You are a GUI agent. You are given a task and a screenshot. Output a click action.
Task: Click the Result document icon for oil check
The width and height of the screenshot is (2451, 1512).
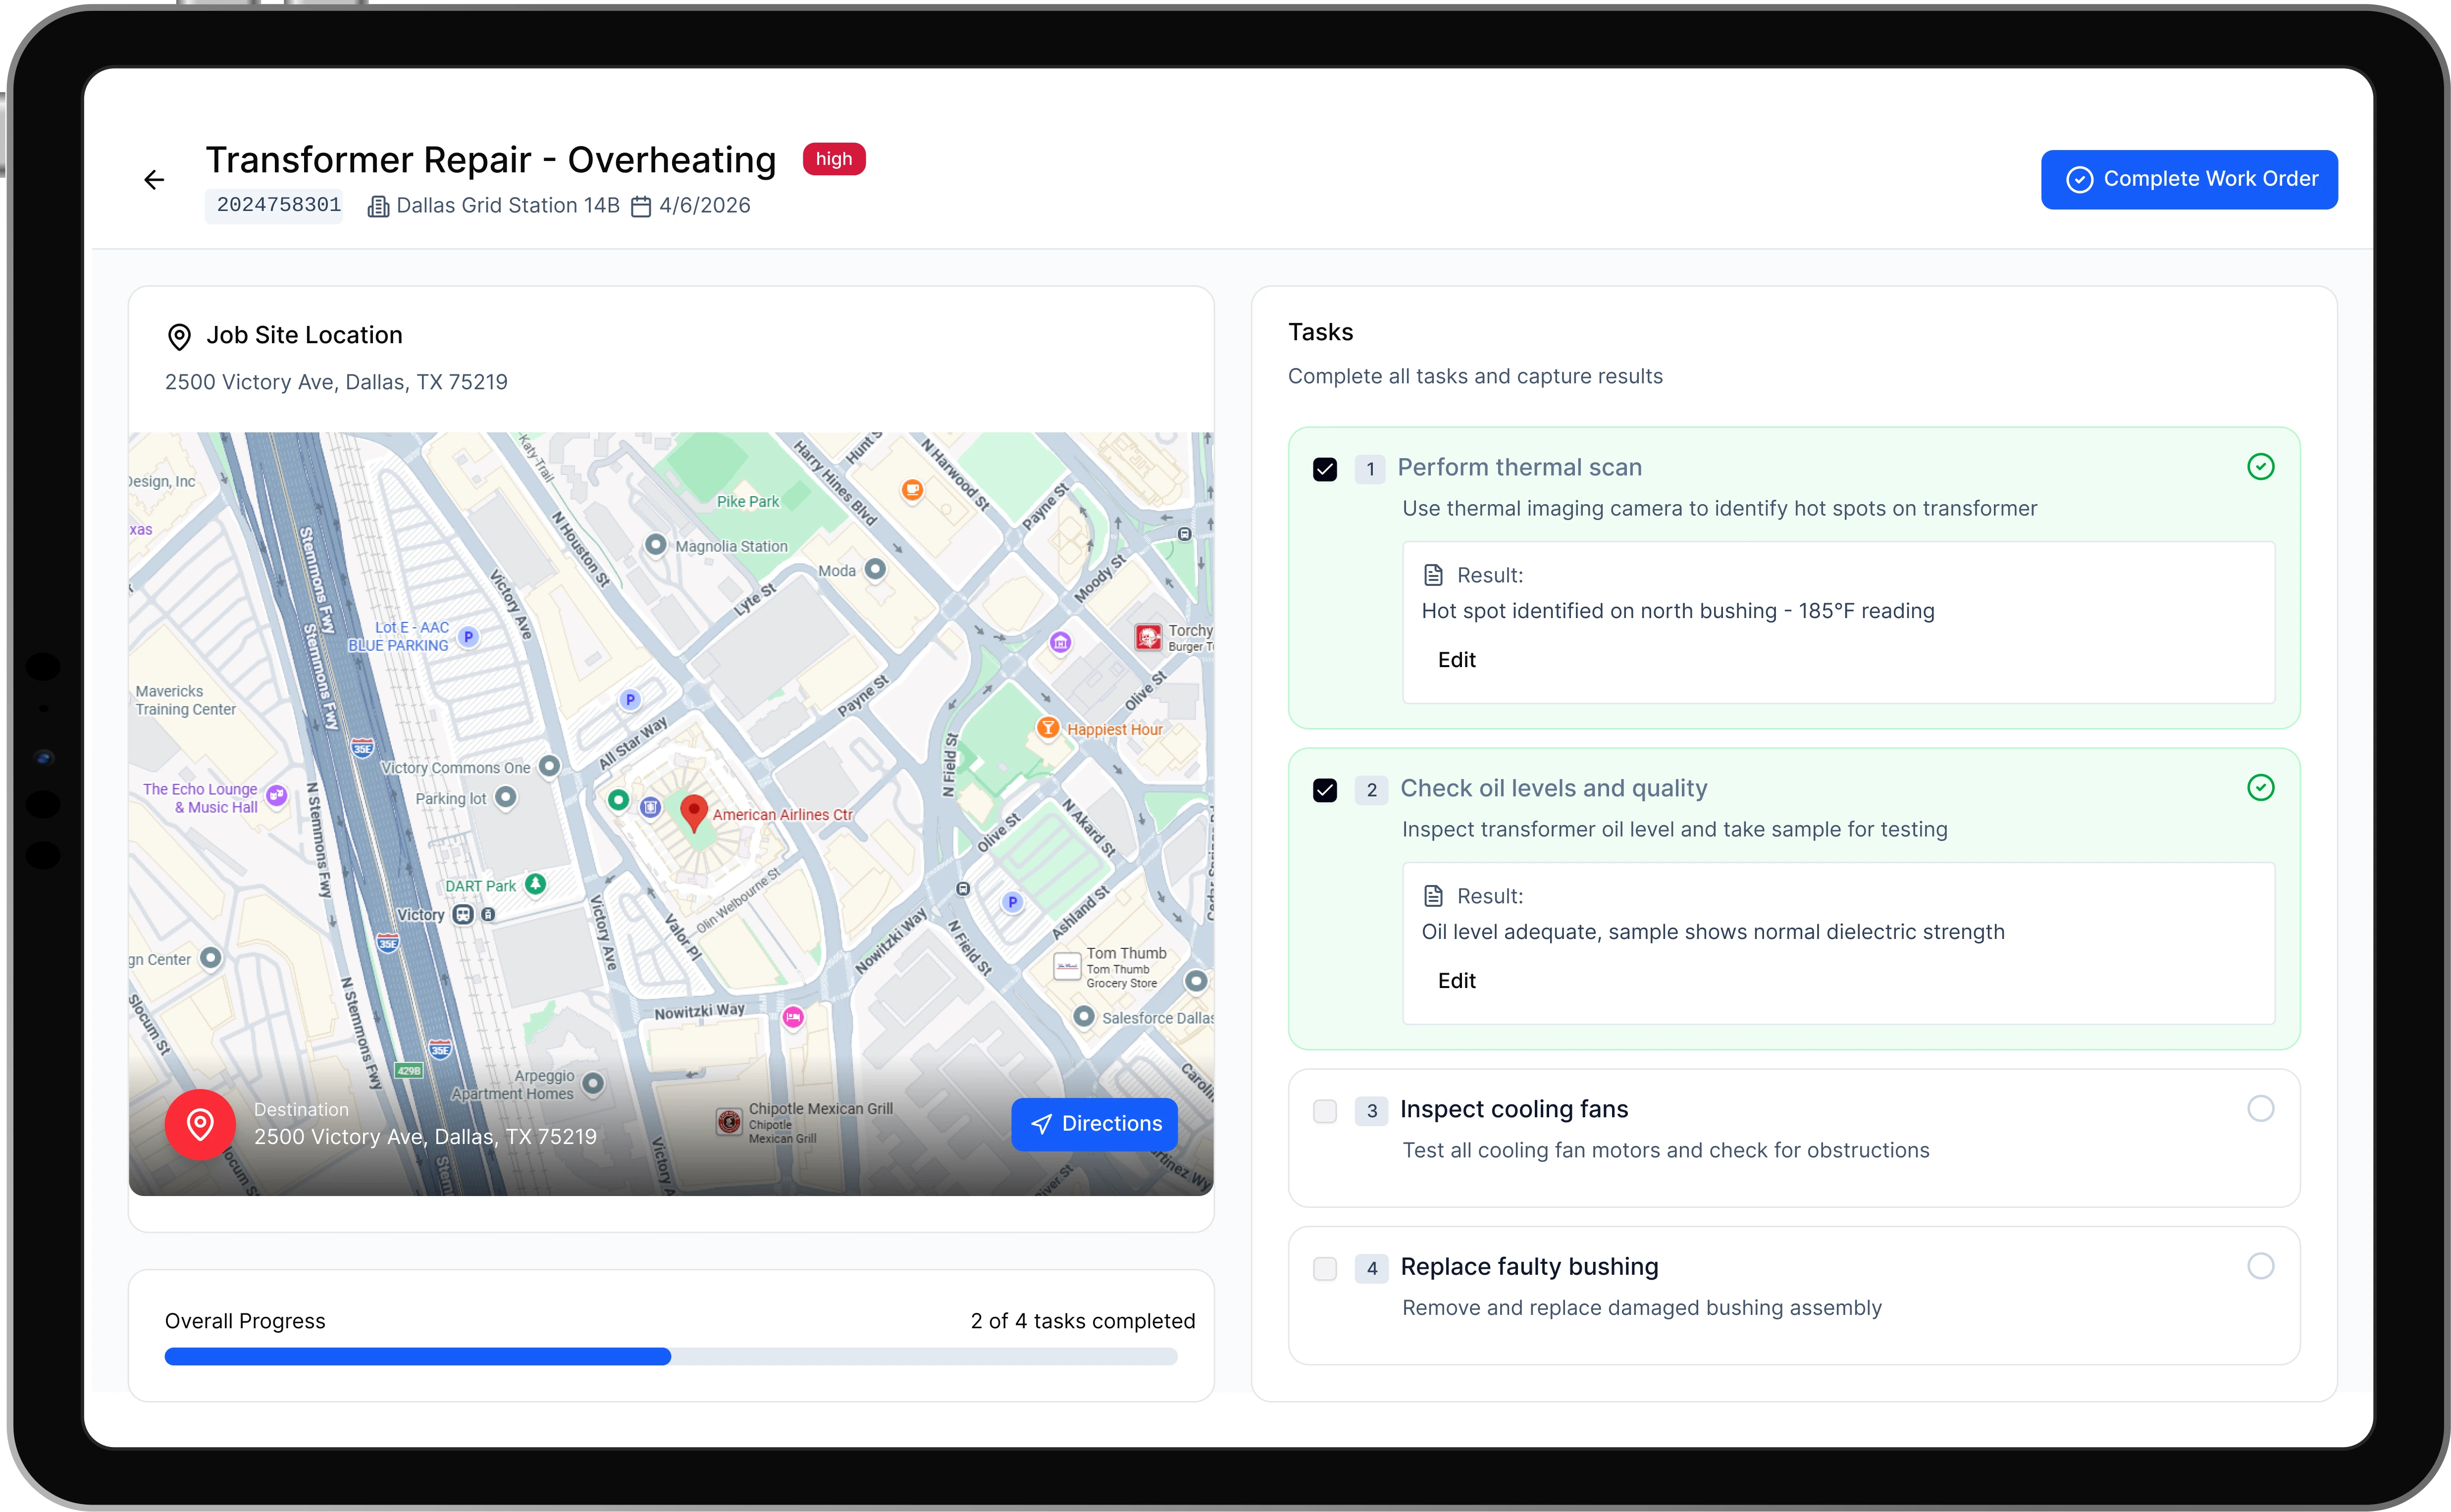(x=1433, y=896)
